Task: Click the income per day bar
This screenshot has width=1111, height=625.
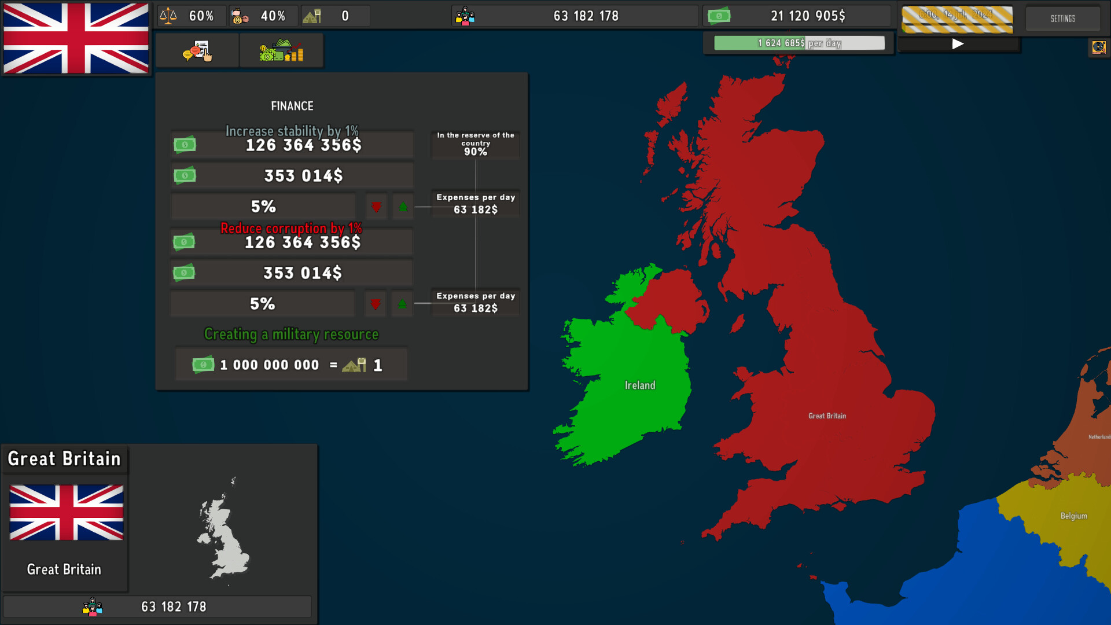Action: point(799,43)
